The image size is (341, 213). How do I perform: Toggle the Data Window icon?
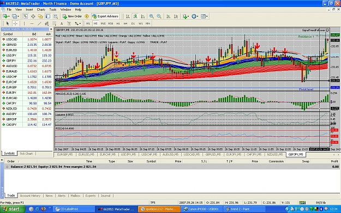33,16
